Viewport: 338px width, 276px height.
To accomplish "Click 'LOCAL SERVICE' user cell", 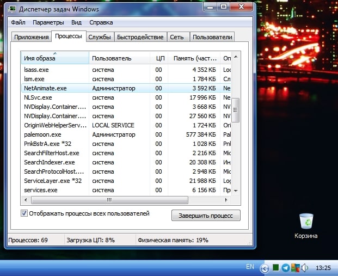I will click(113, 125).
